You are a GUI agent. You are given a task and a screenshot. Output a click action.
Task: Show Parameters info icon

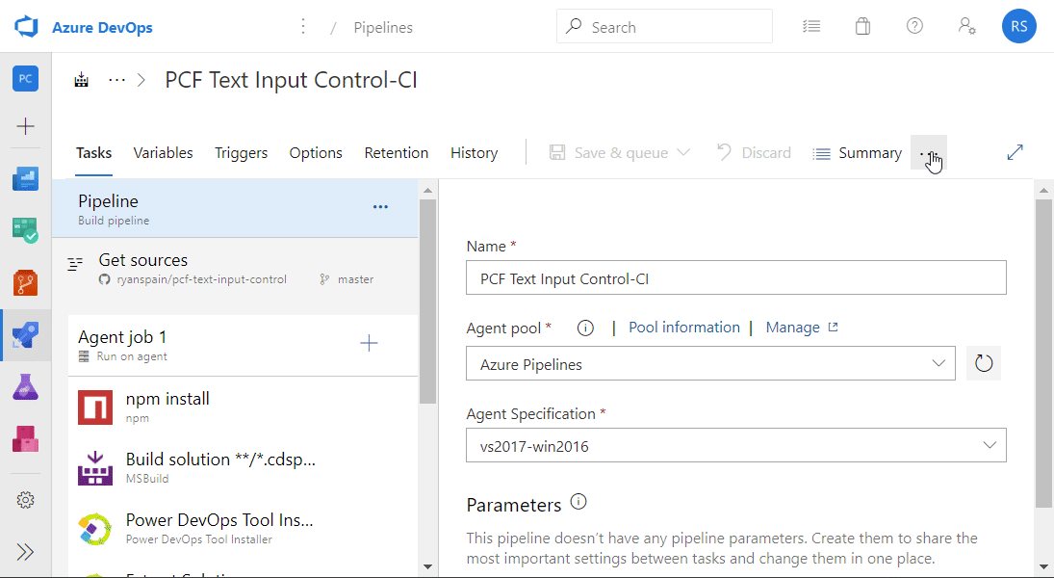click(578, 502)
